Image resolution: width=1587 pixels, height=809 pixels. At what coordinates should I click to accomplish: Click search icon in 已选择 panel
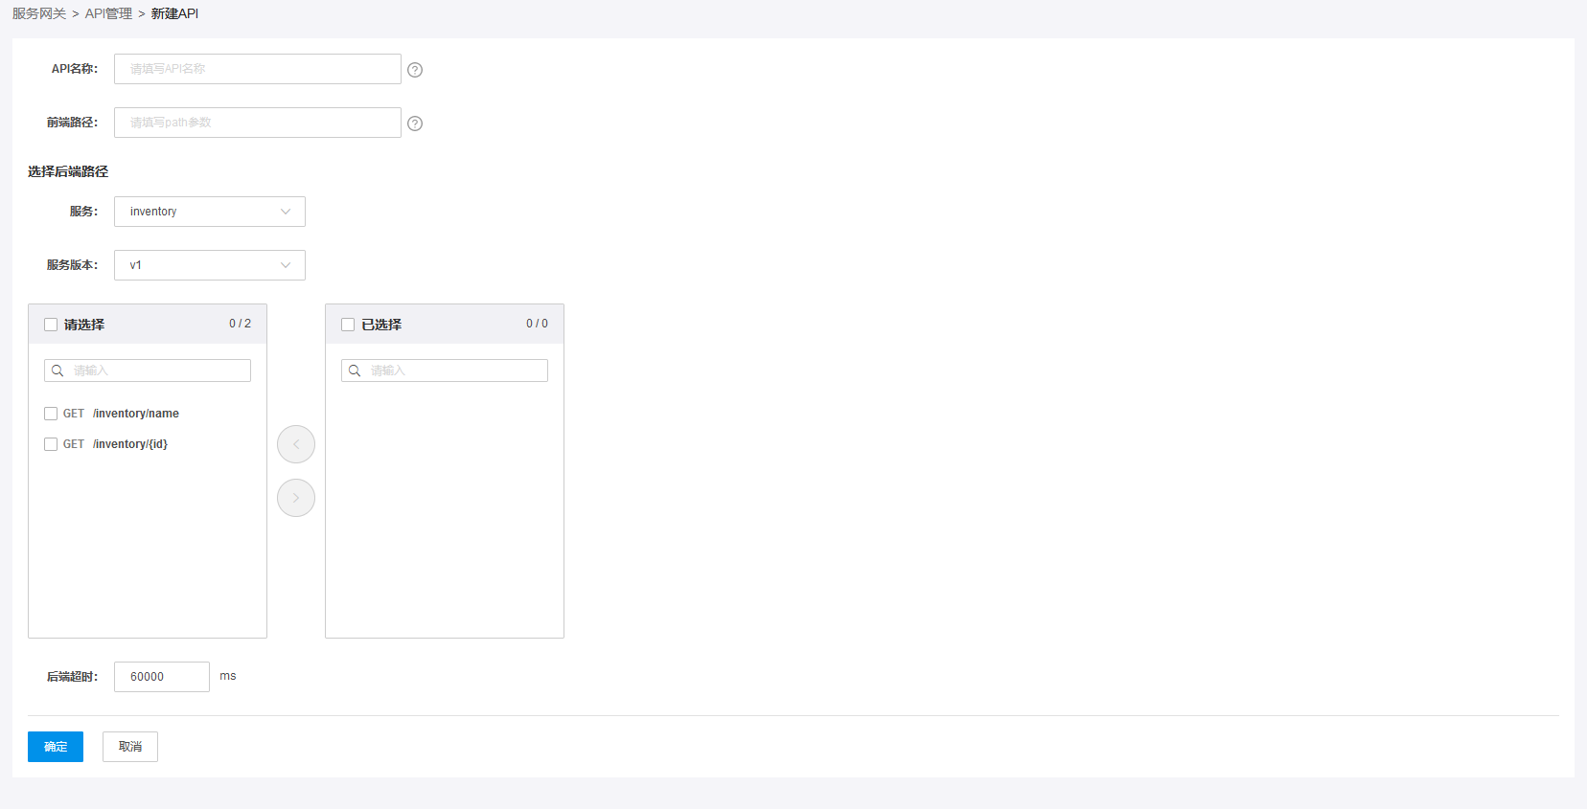pyautogui.click(x=355, y=371)
